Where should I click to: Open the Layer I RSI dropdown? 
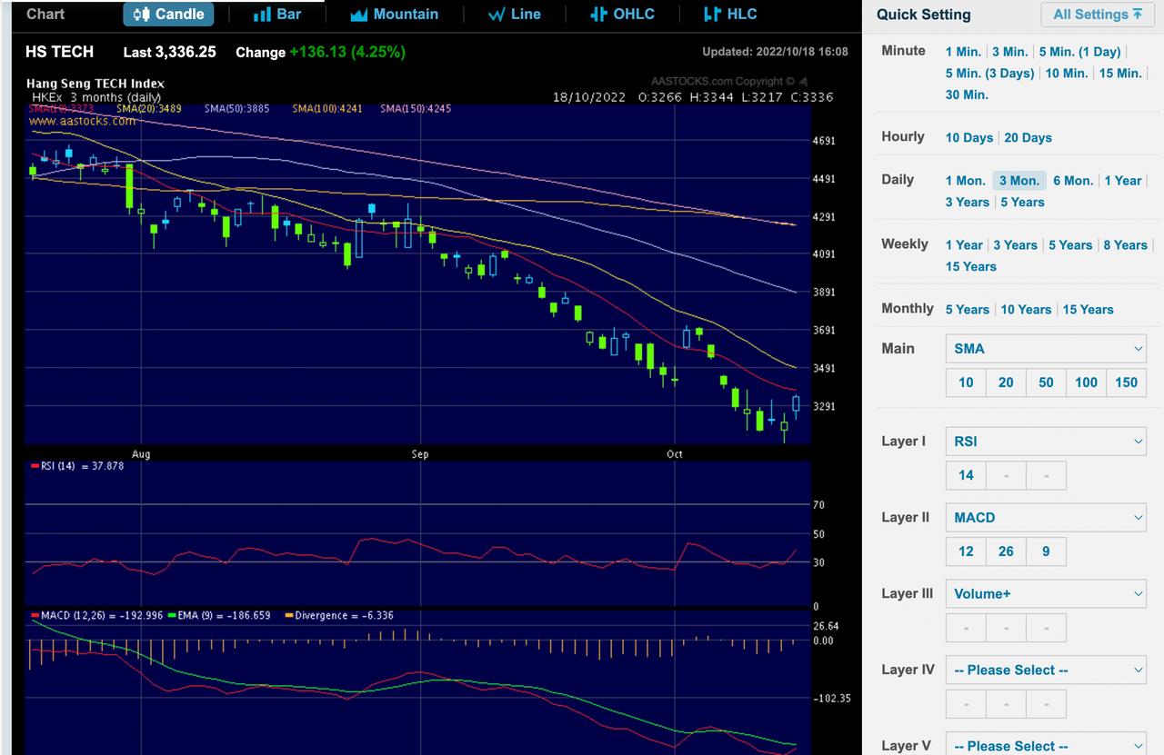pos(1046,442)
